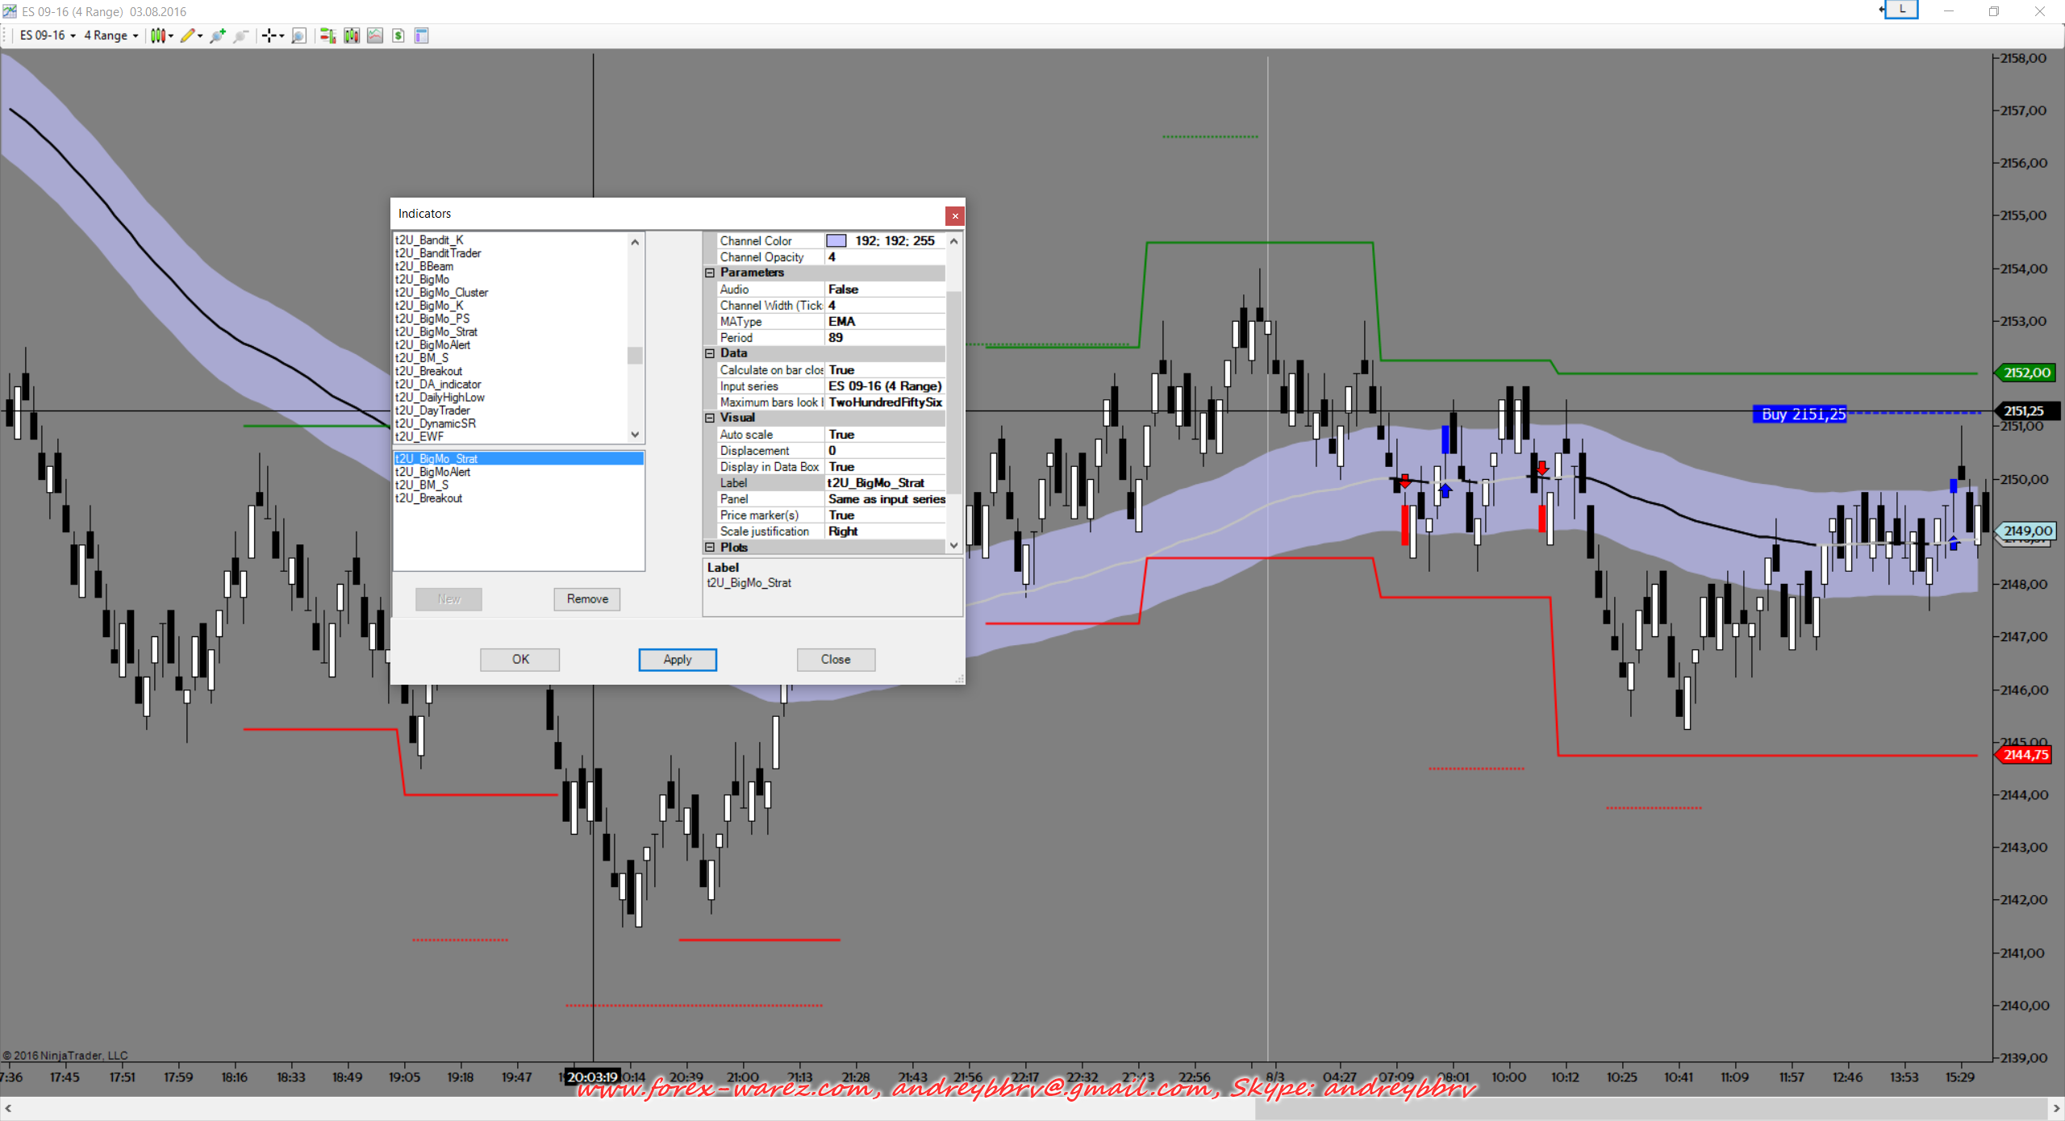
Task: Open the chart Properties toolbar icon
Action: [421, 35]
